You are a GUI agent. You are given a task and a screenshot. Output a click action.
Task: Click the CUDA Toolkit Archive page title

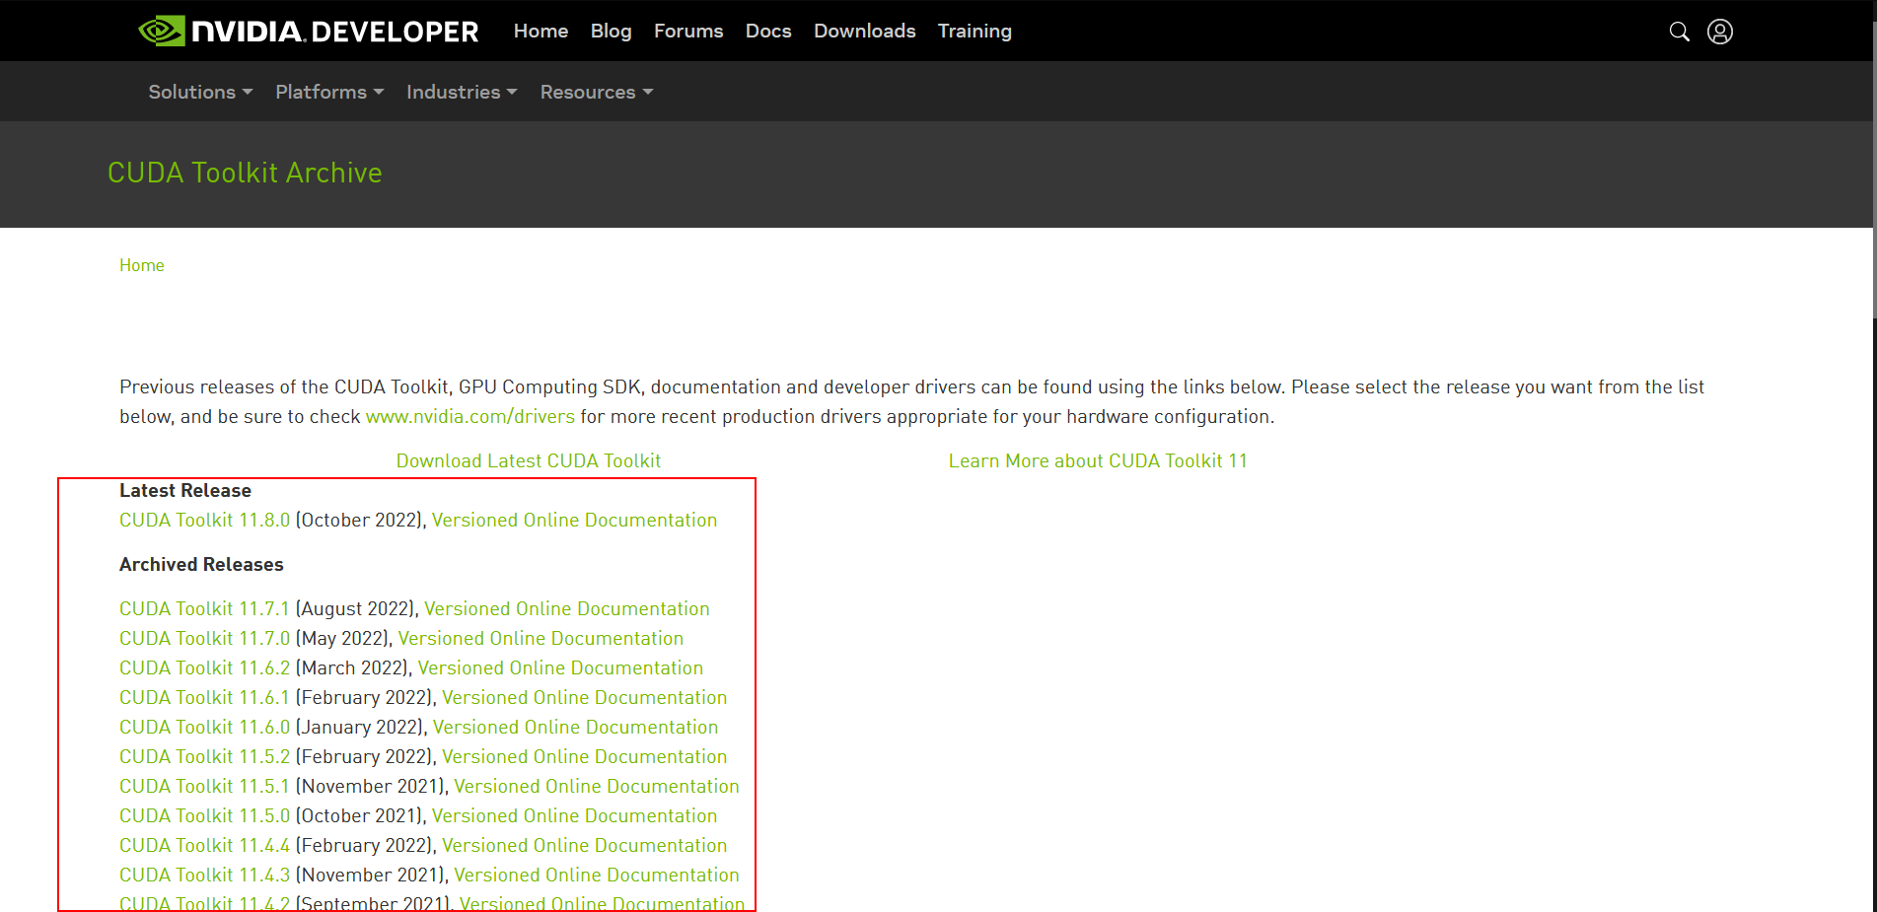pos(245,173)
